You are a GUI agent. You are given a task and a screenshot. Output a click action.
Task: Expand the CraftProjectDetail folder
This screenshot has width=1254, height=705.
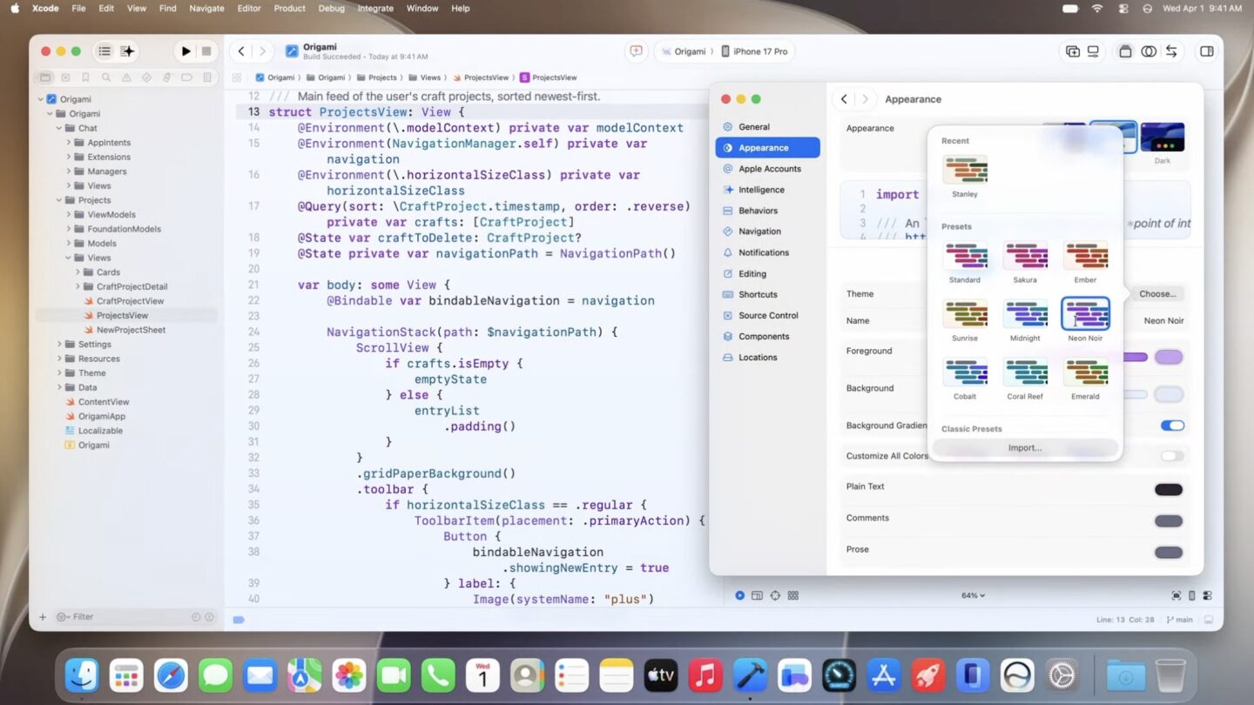(x=78, y=286)
